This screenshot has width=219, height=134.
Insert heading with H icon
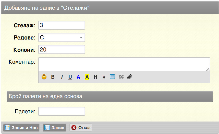point(95,77)
